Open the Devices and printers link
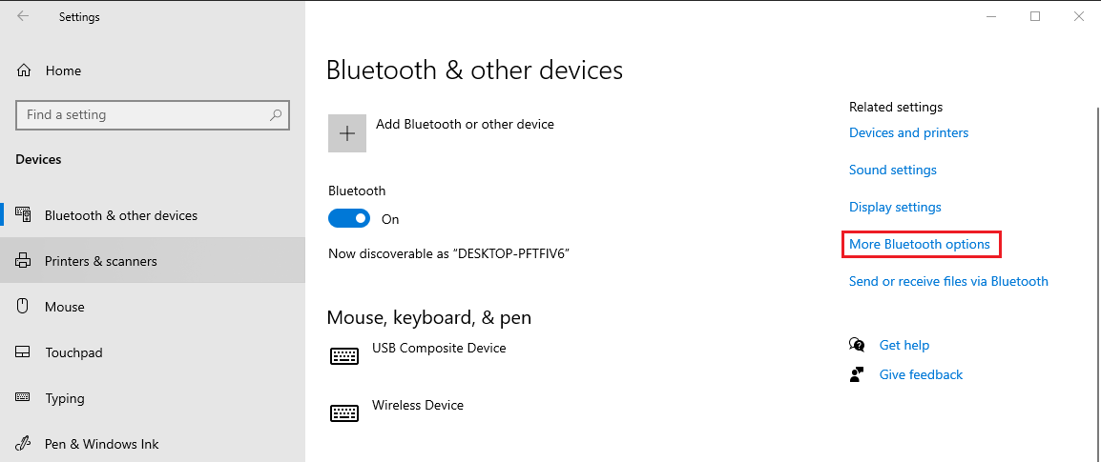This screenshot has height=462, width=1101. [x=908, y=132]
